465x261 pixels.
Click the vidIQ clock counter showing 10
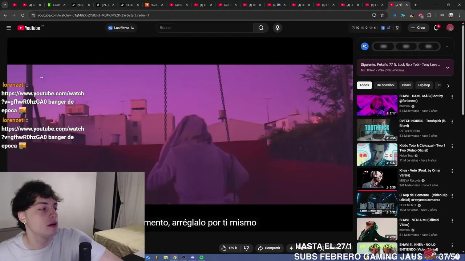coord(355,28)
